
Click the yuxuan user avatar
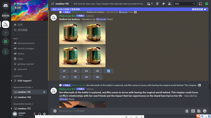click(x=15, y=114)
